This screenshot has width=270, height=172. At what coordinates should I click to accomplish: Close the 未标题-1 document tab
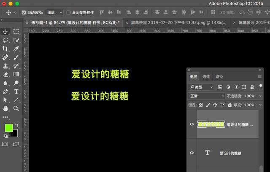click(27, 23)
